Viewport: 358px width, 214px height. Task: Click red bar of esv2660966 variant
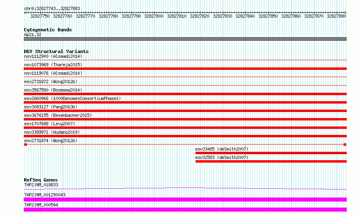[x=185, y=102]
